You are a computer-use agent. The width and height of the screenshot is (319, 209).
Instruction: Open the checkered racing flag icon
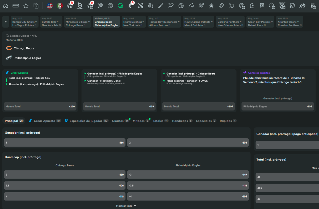click(262, 6)
